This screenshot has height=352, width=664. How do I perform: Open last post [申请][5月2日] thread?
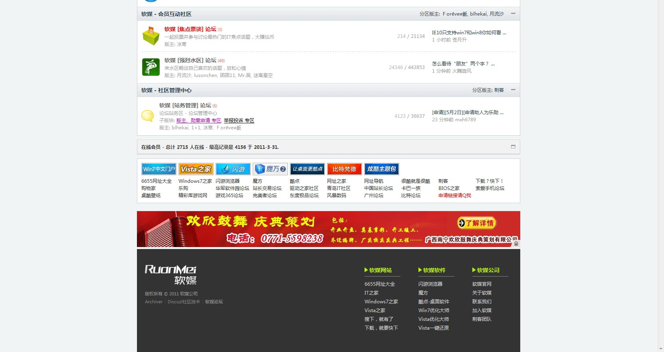468,113
